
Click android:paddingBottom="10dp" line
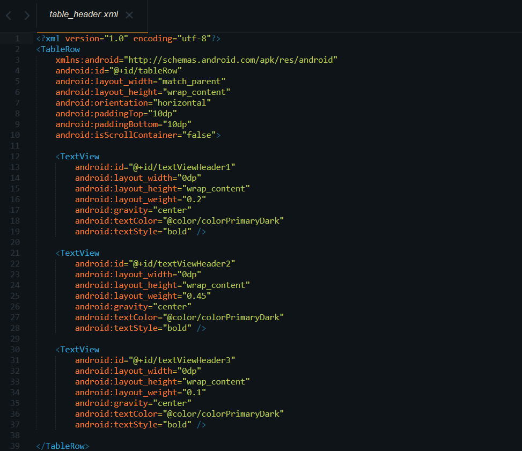tap(123, 124)
